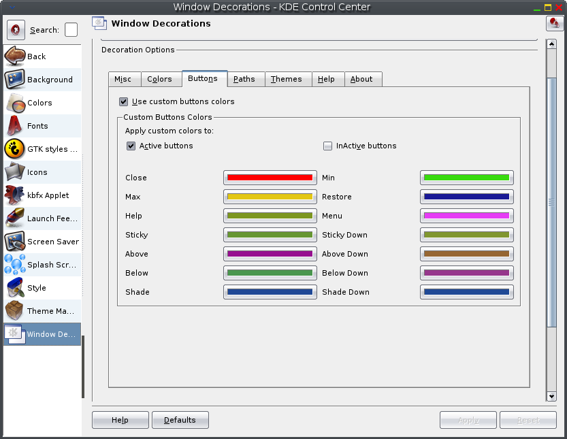
Task: Click the scrollbar down arrow
Action: 551,396
